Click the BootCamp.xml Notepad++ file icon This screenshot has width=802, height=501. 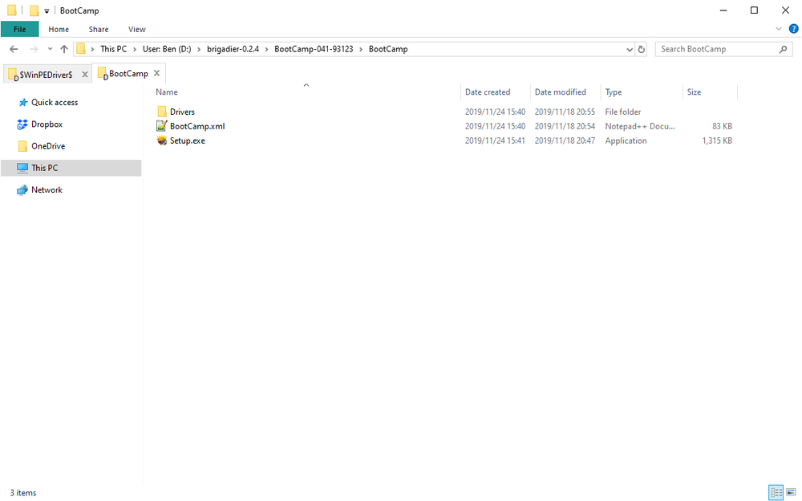(162, 126)
